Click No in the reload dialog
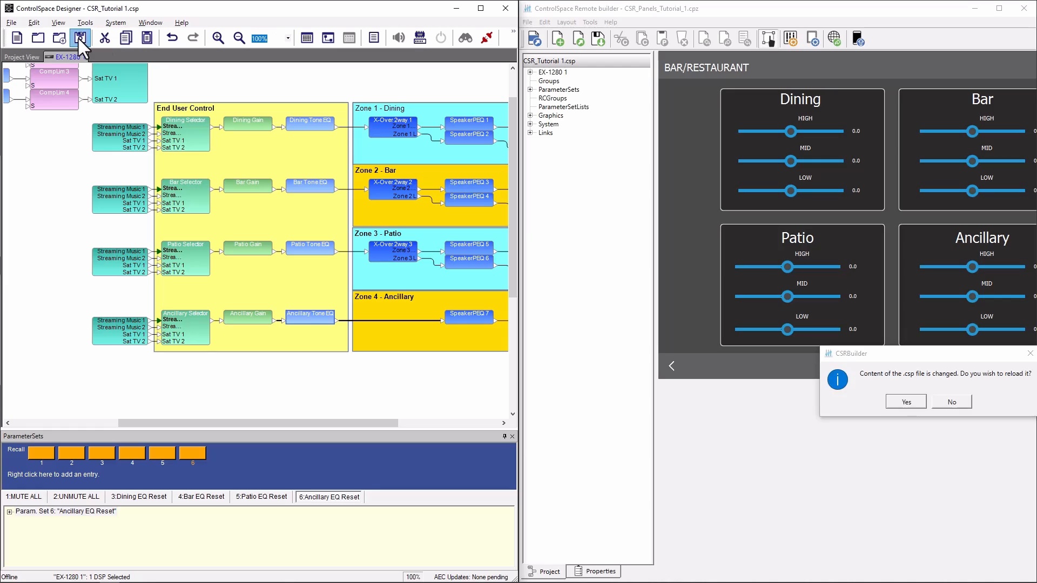This screenshot has height=583, width=1037. (x=951, y=402)
